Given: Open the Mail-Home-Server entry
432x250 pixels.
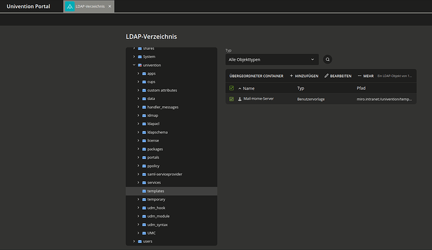Looking at the screenshot, I should click(259, 98).
